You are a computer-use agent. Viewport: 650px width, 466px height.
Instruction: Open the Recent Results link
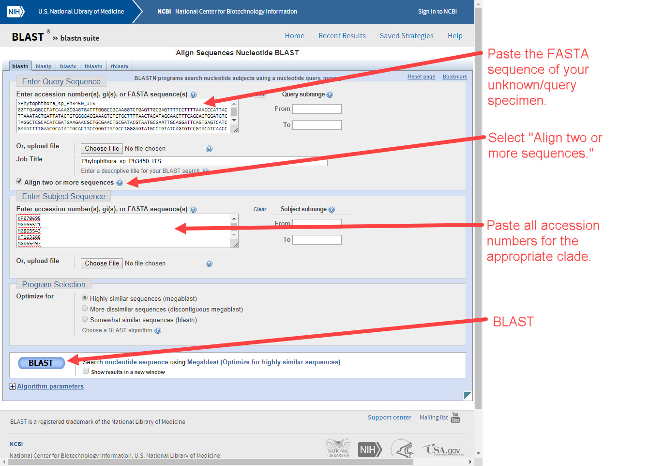[342, 36]
